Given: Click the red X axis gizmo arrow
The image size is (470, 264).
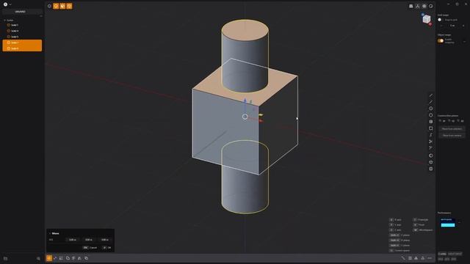Looking at the screenshot, I should pos(261,120).
